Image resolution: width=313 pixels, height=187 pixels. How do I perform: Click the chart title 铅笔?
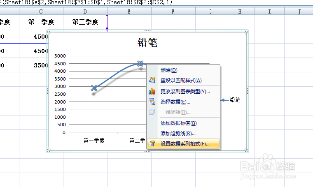(147, 42)
